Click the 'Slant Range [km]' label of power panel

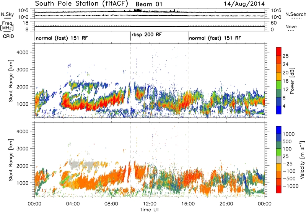(11, 81)
